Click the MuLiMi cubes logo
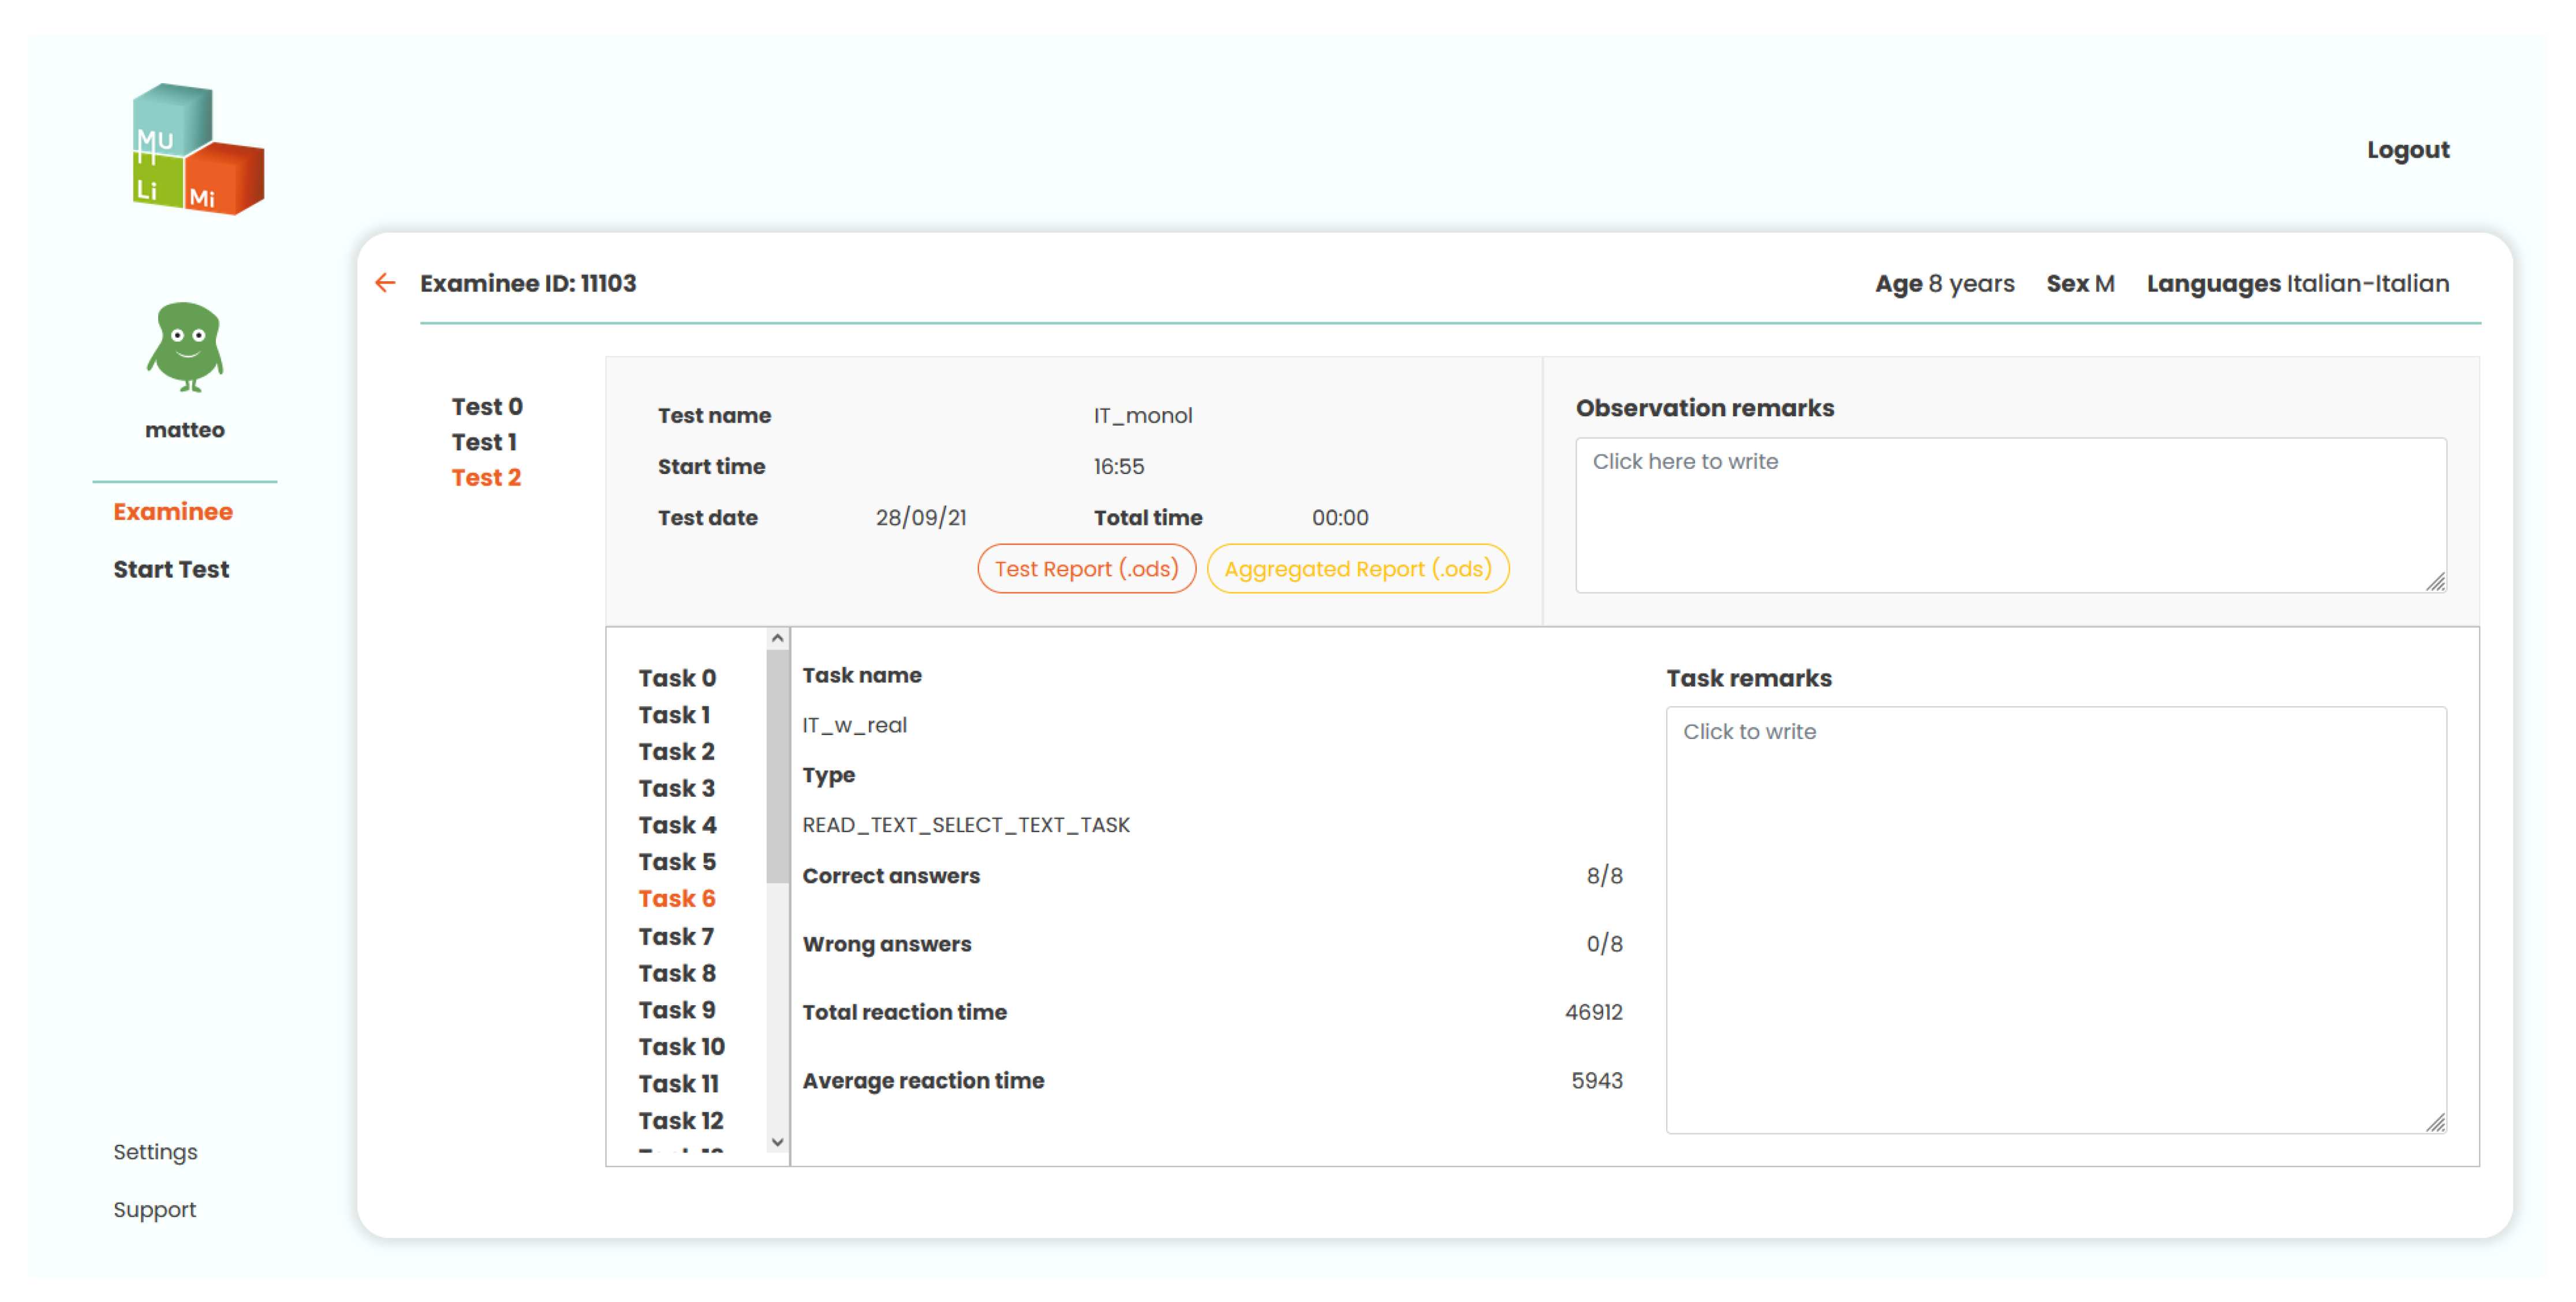The image size is (2576, 1302). click(x=198, y=150)
